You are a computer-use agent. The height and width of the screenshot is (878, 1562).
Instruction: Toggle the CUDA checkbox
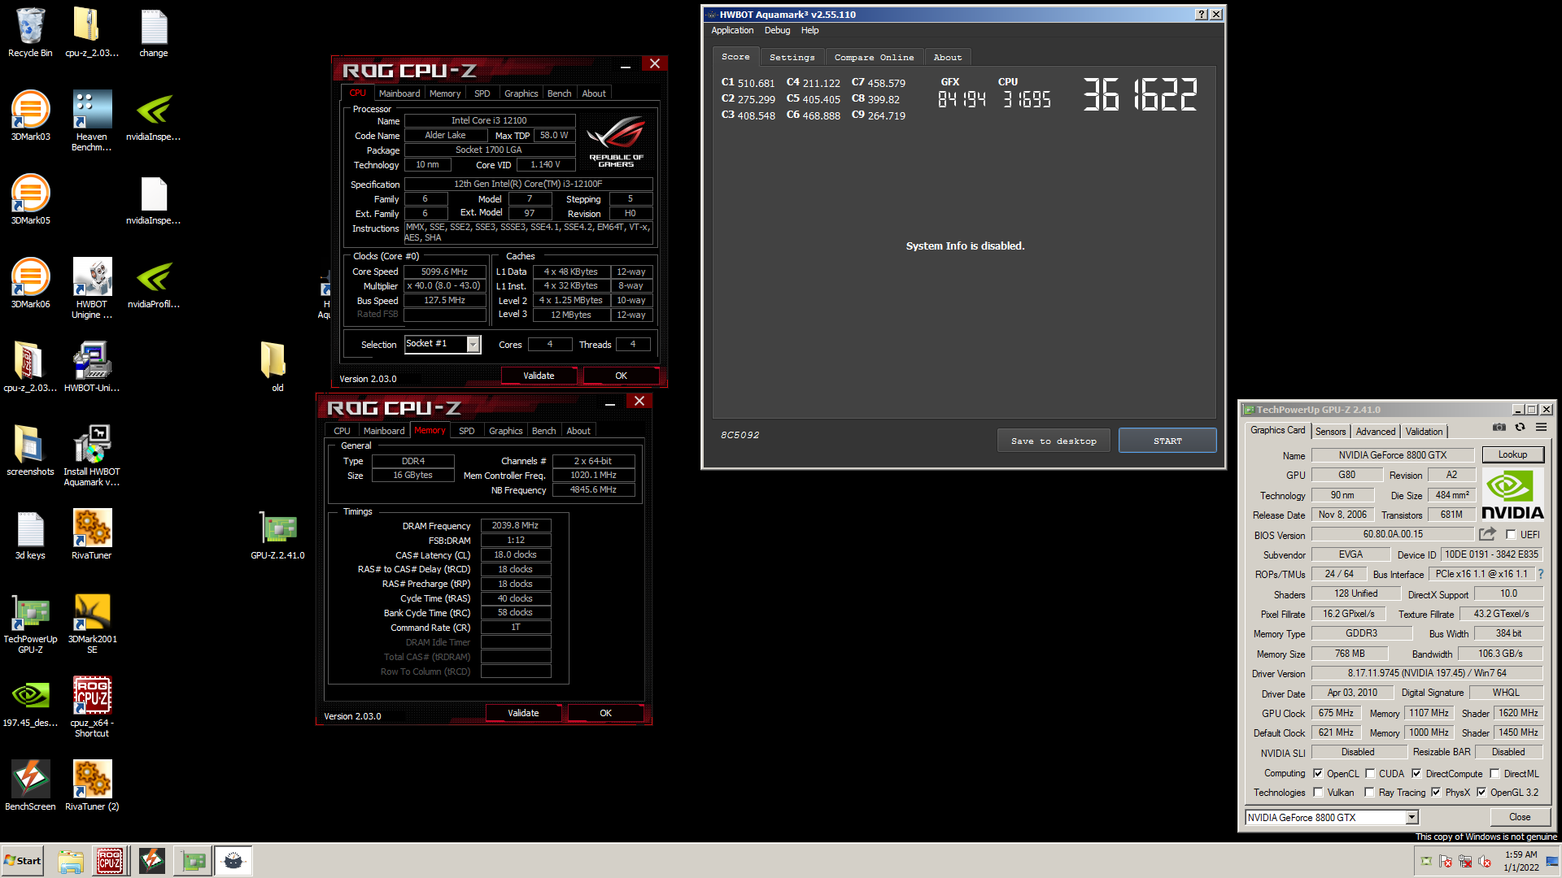click(x=1370, y=773)
